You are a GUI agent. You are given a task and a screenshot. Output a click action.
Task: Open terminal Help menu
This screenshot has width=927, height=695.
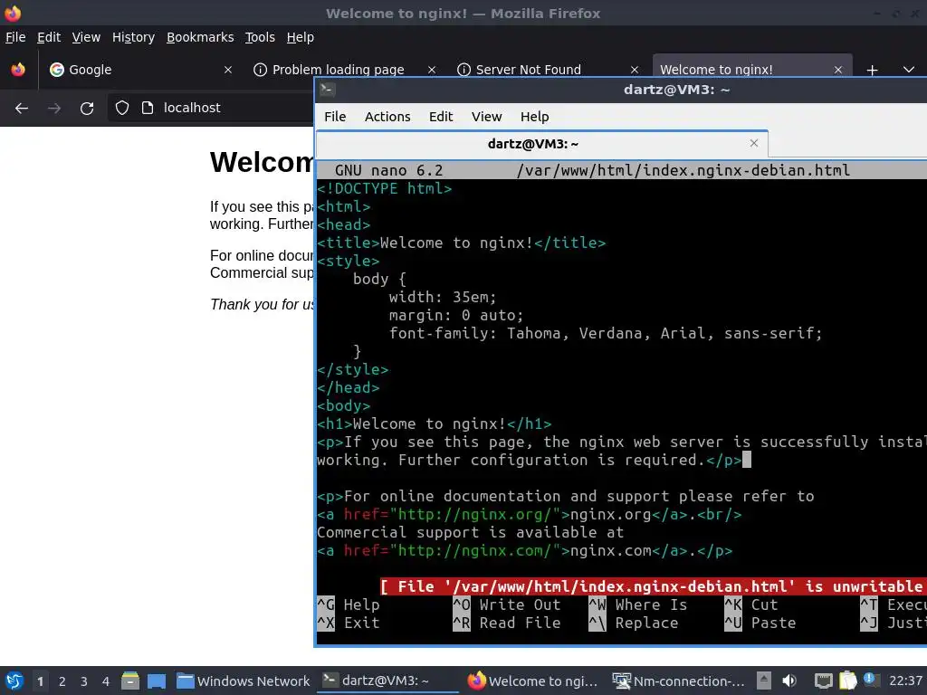(534, 117)
